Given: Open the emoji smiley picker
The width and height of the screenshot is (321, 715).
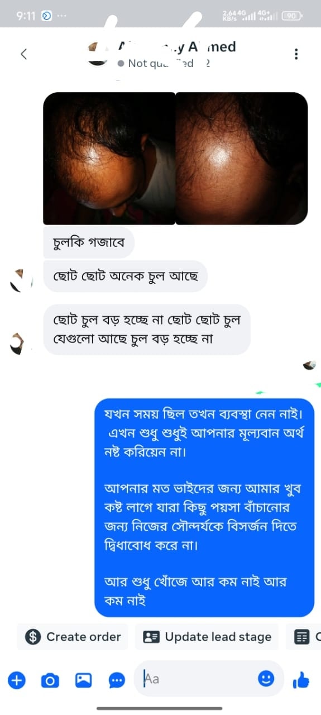Looking at the screenshot, I should [x=266, y=679].
